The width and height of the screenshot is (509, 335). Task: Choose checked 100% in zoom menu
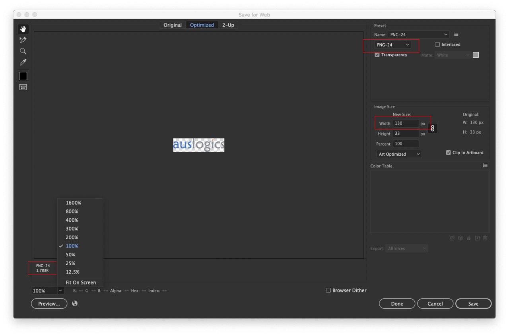[80, 246]
